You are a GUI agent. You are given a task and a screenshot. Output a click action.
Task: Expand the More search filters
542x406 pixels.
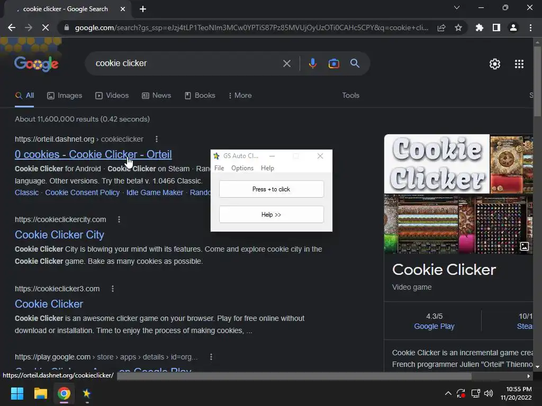(240, 96)
